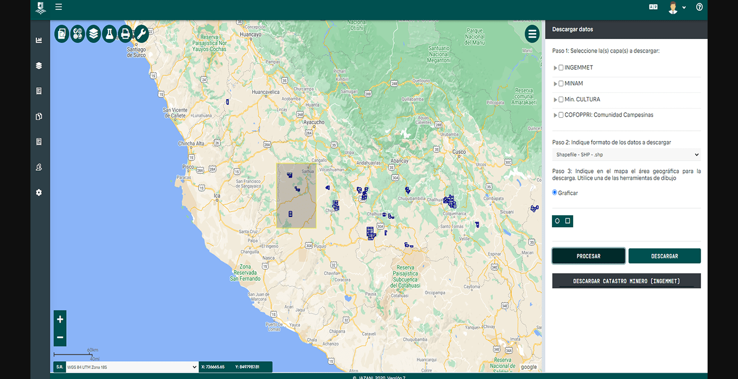Select the rectangle drawing tool
This screenshot has width=738, height=379.
pos(568,221)
